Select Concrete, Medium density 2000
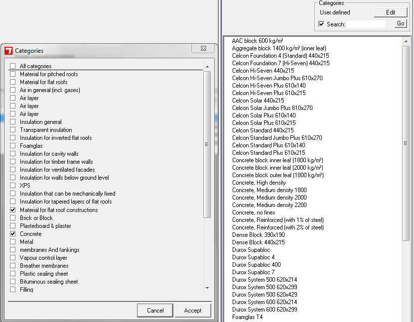 point(270,198)
